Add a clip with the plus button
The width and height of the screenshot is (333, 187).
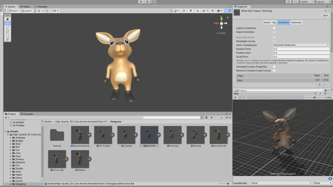point(320,84)
